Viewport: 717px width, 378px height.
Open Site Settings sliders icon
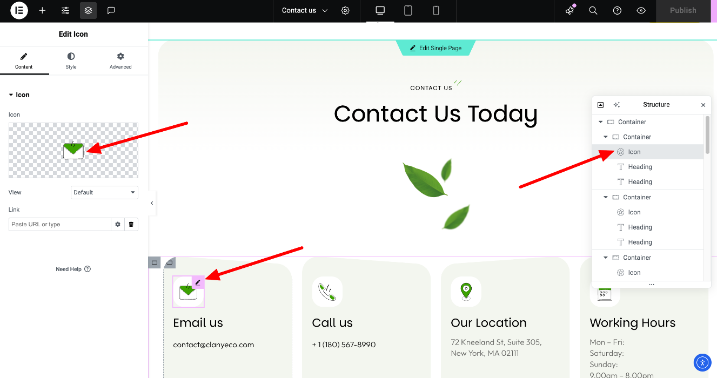tap(65, 10)
